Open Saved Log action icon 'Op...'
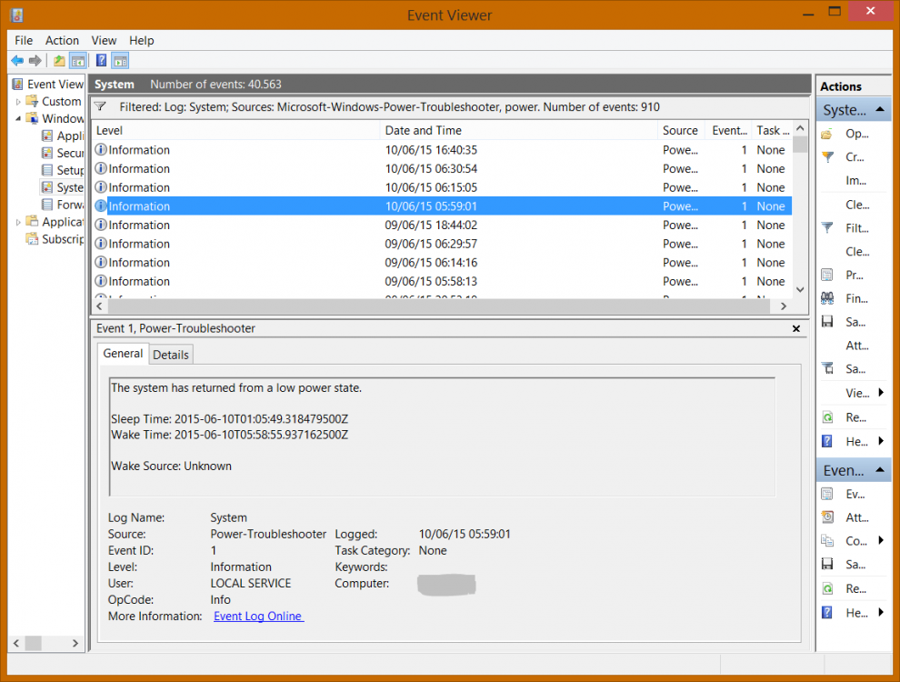 click(x=827, y=134)
